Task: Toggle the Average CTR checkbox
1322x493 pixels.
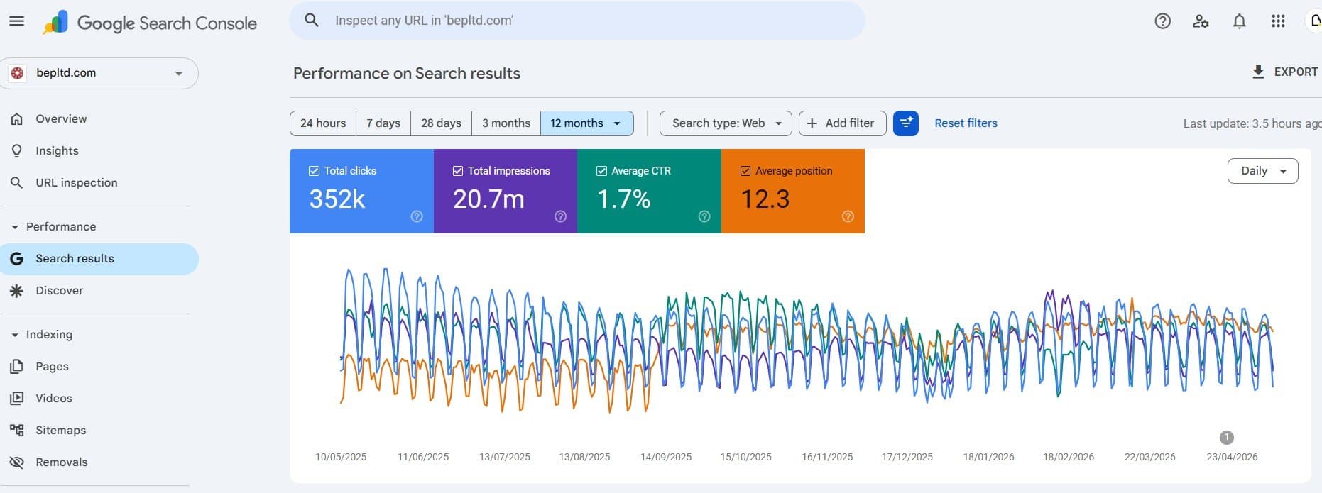Action: click(601, 171)
